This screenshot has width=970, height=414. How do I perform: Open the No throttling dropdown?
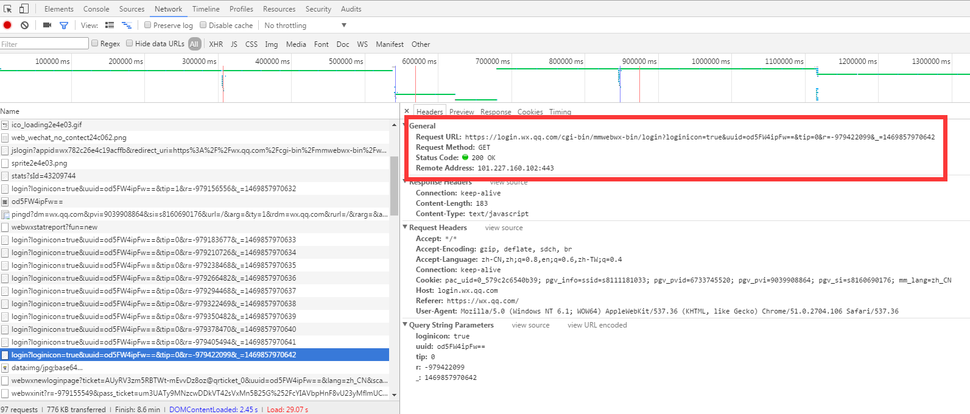click(x=304, y=25)
